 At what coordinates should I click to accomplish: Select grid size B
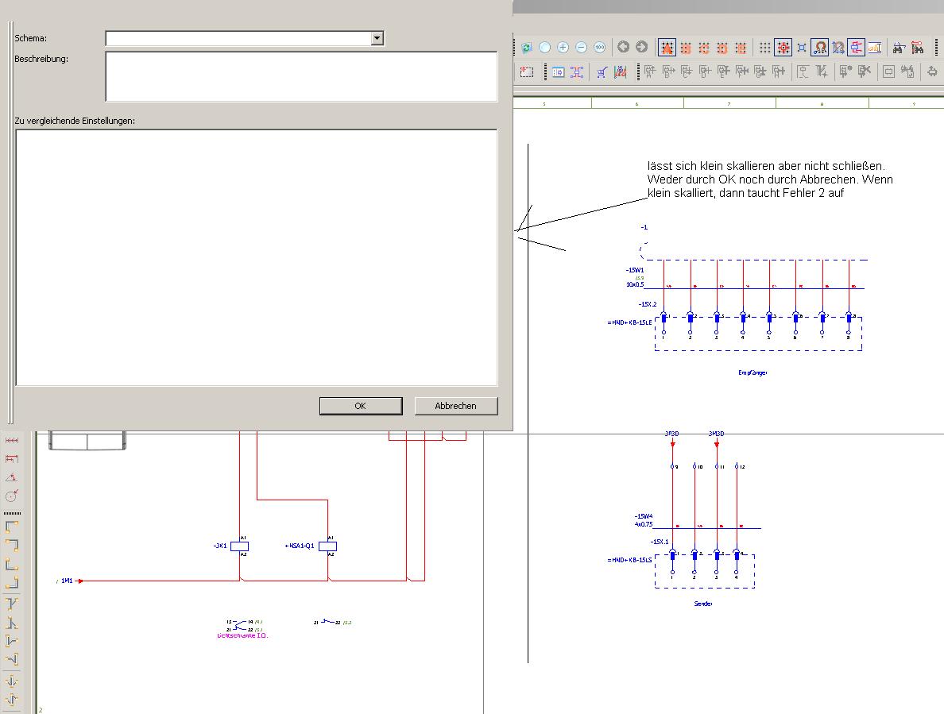click(x=686, y=47)
